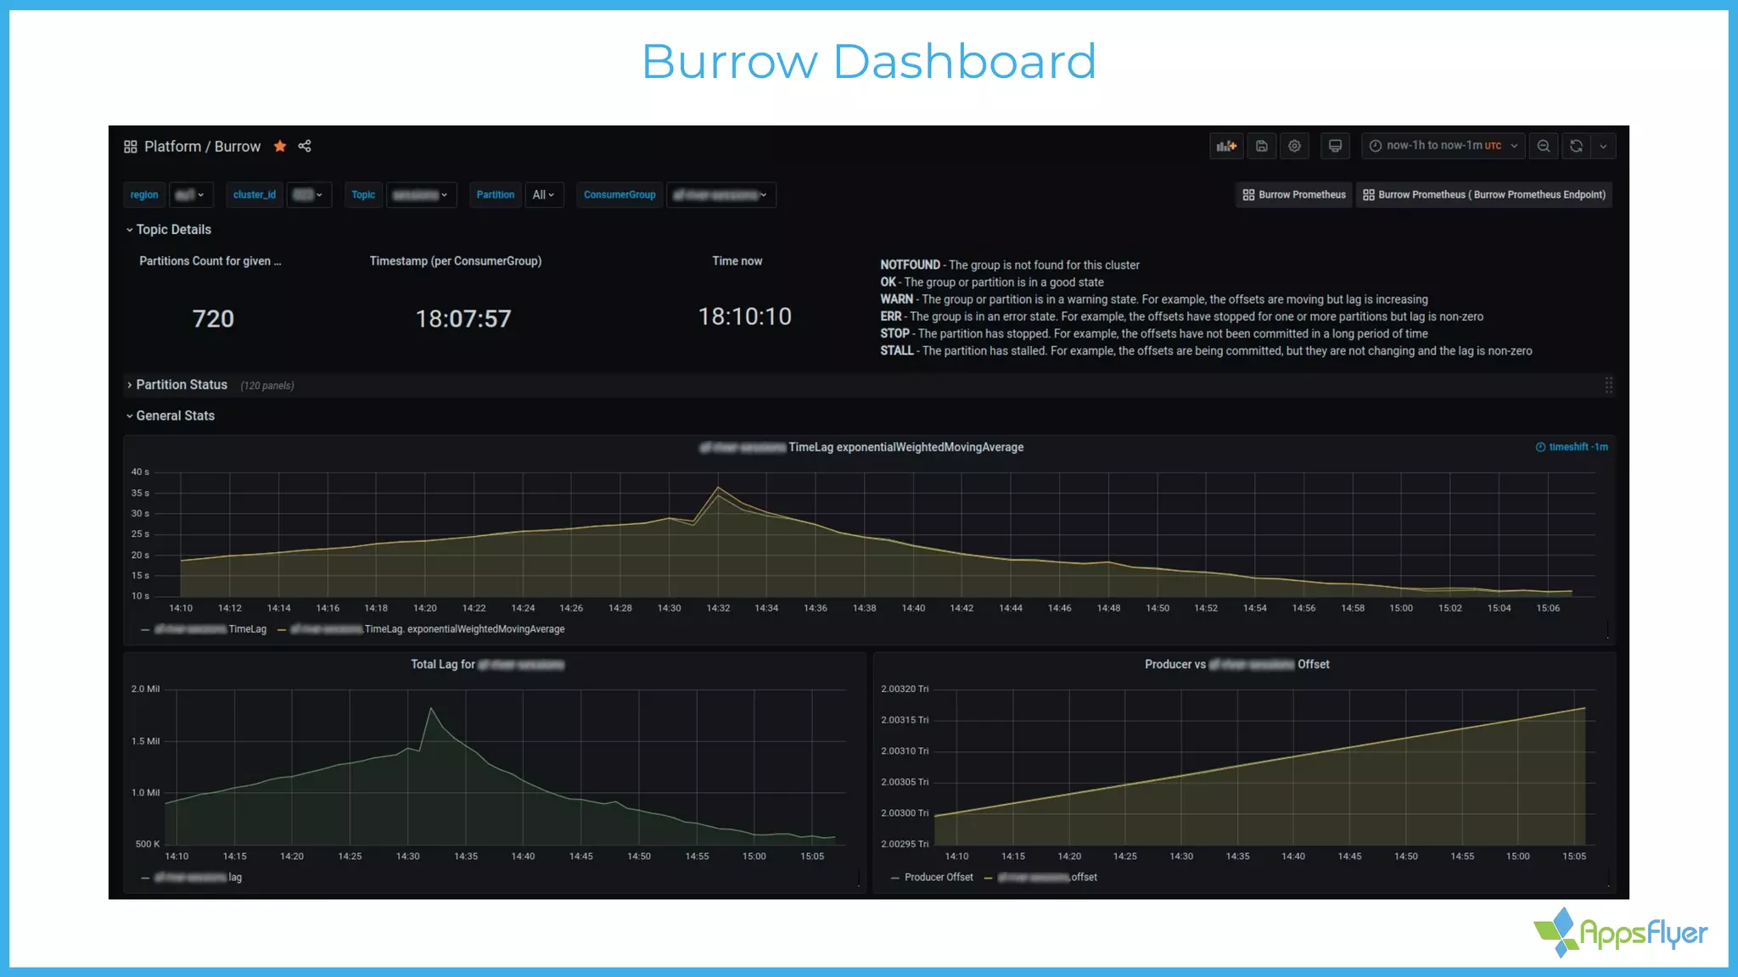Click the TimeLag chart peak near 14:32
1738x977 pixels.
(x=718, y=488)
